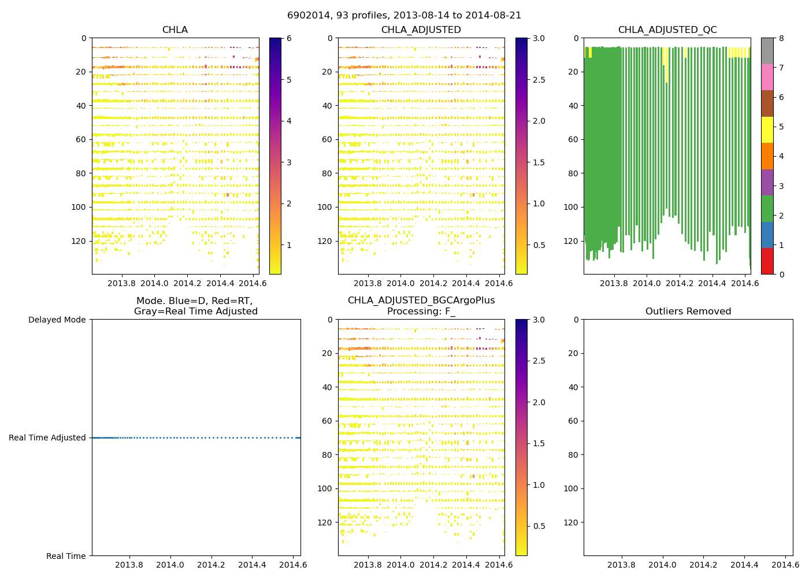Click the colorbar beside the CHLA plot

click(275, 156)
